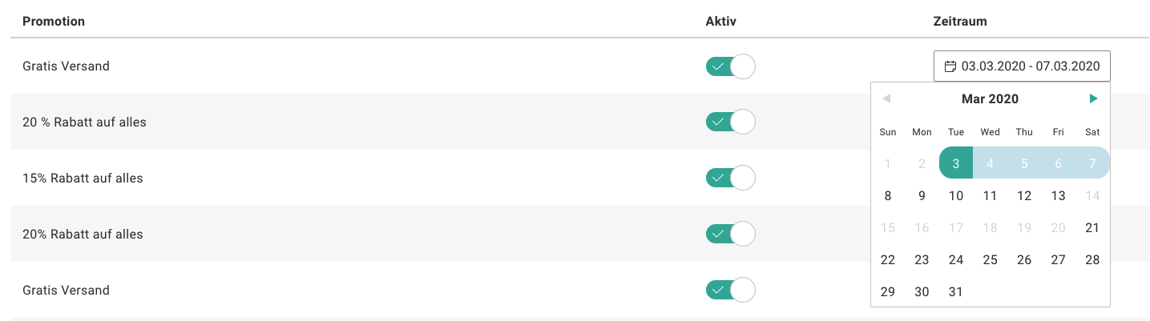This screenshot has height=321, width=1150.
Task: Choose March 21 in the calendar
Action: click(1091, 227)
